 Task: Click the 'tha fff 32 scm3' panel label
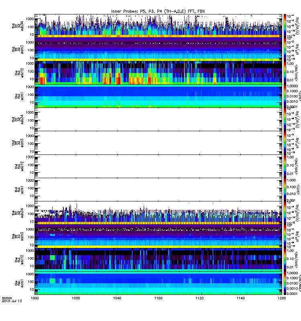coord(18,49)
